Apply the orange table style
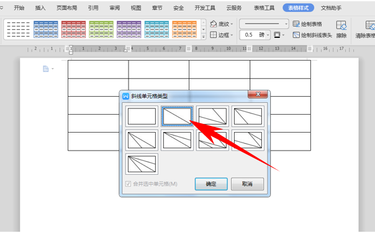 pos(184,29)
